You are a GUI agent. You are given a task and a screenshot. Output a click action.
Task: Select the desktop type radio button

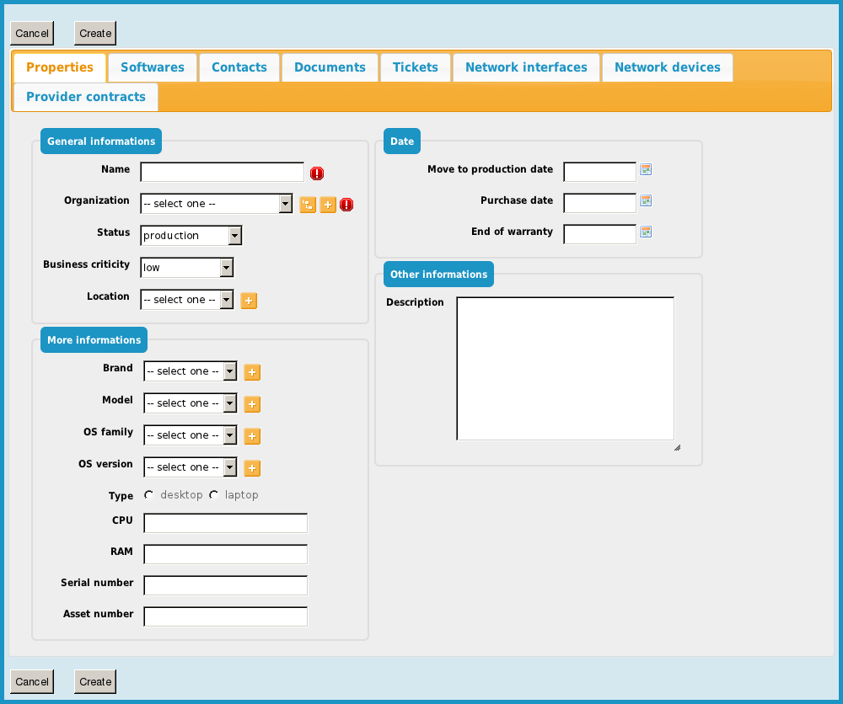(149, 495)
